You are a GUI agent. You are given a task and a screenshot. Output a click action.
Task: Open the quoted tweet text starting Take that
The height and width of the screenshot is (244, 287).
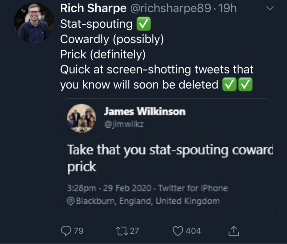pyautogui.click(x=169, y=151)
